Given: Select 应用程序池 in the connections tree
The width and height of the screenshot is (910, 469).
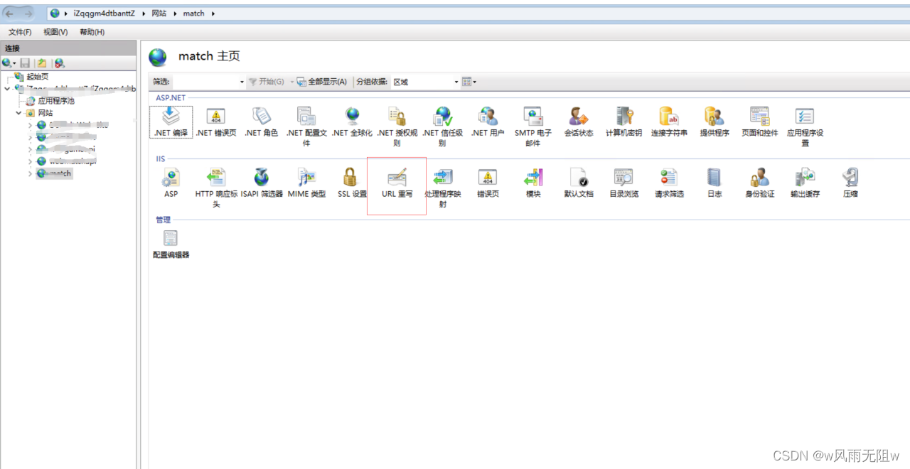Looking at the screenshot, I should [x=55, y=101].
